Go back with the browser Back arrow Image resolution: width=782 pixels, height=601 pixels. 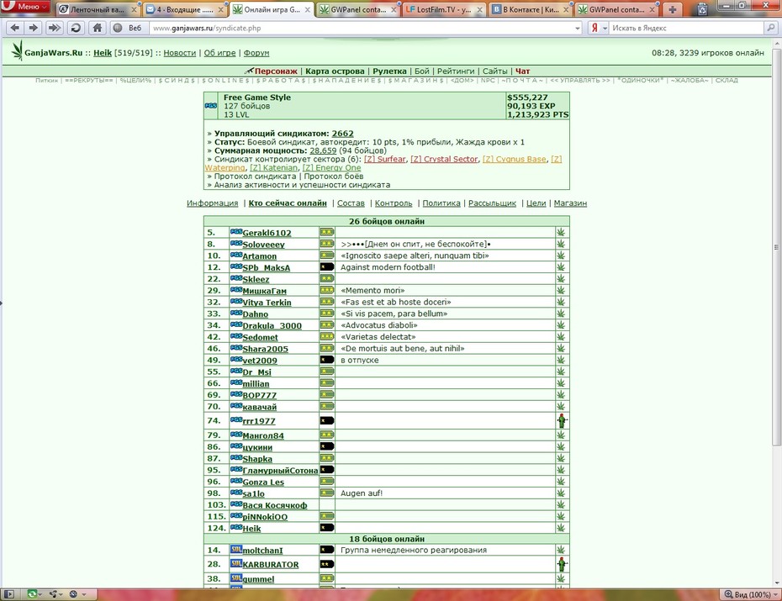(14, 28)
